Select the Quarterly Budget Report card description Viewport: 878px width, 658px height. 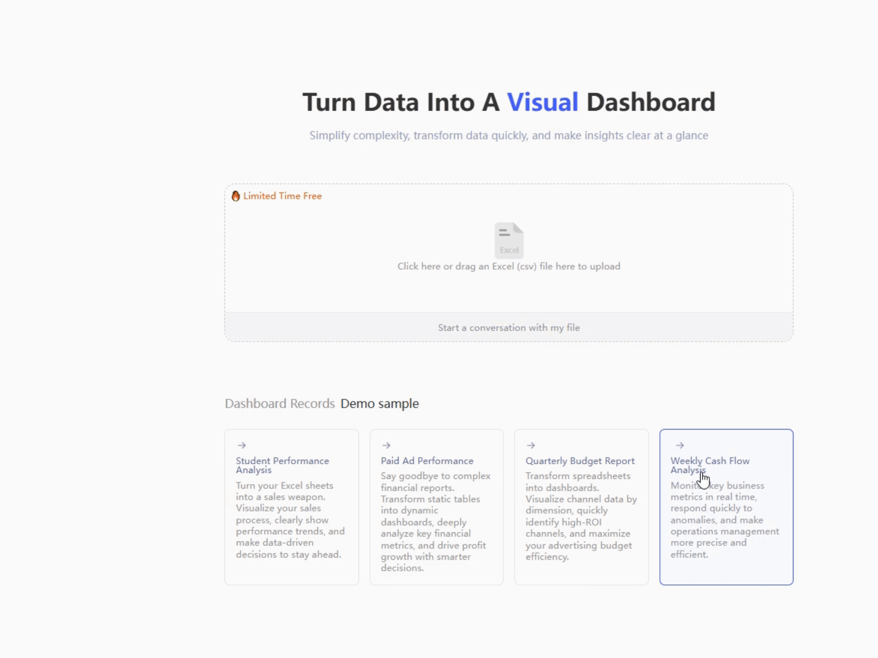pos(580,516)
